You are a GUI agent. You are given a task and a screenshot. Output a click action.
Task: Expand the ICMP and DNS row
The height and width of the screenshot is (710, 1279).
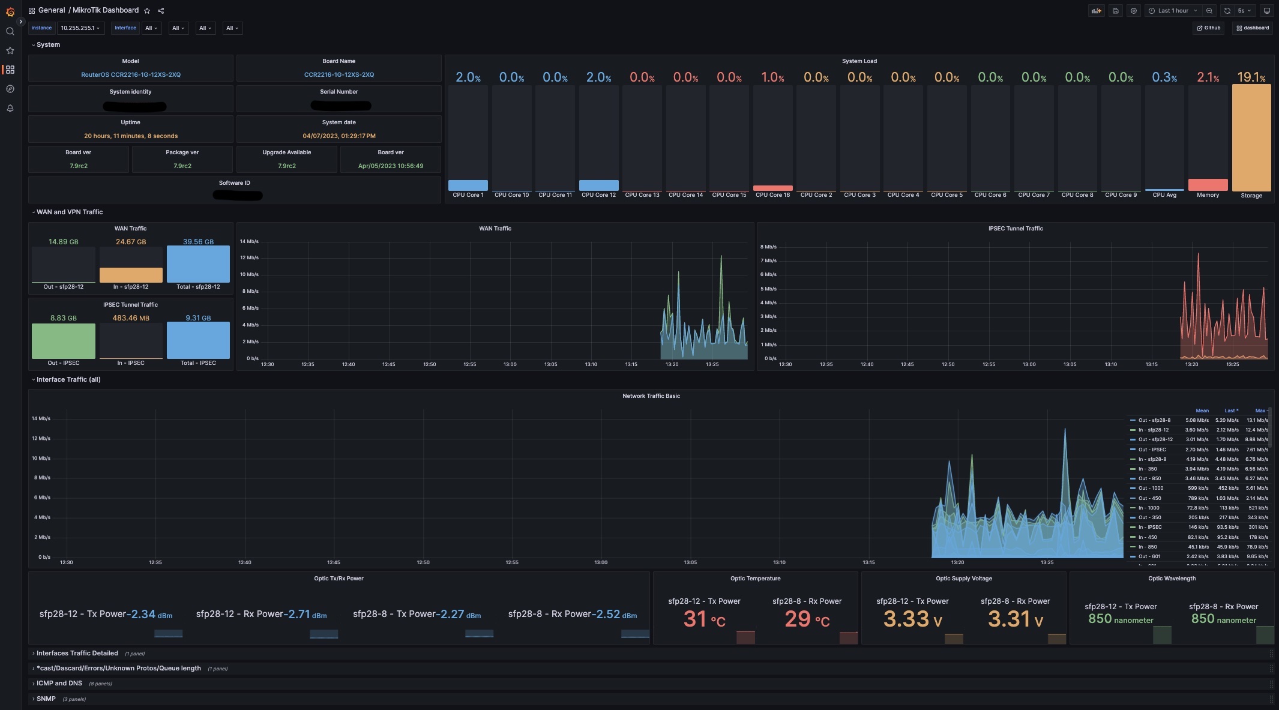point(59,684)
